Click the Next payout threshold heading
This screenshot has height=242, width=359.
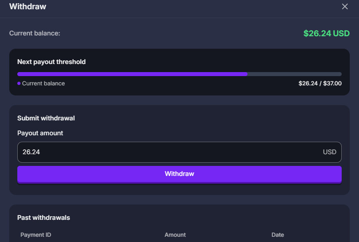pyautogui.click(x=52, y=62)
